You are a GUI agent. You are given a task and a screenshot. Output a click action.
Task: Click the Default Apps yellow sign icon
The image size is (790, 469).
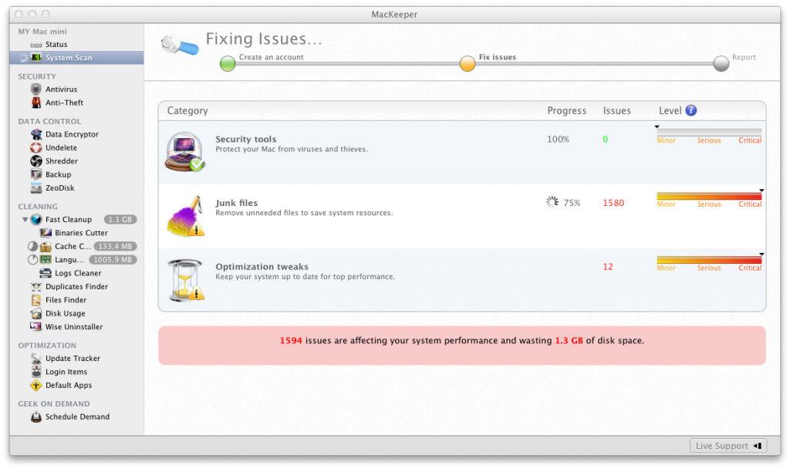tap(35, 386)
